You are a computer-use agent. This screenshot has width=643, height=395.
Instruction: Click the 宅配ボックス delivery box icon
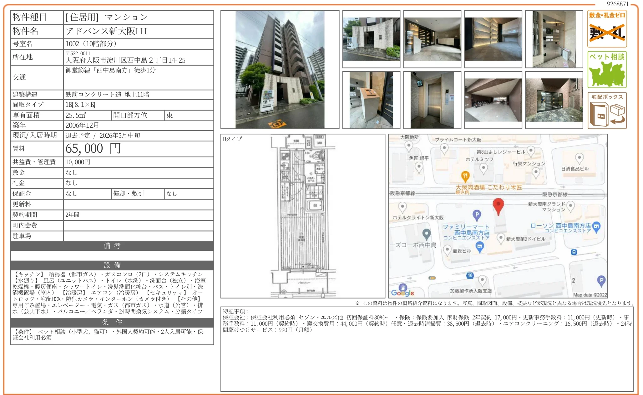click(607, 111)
